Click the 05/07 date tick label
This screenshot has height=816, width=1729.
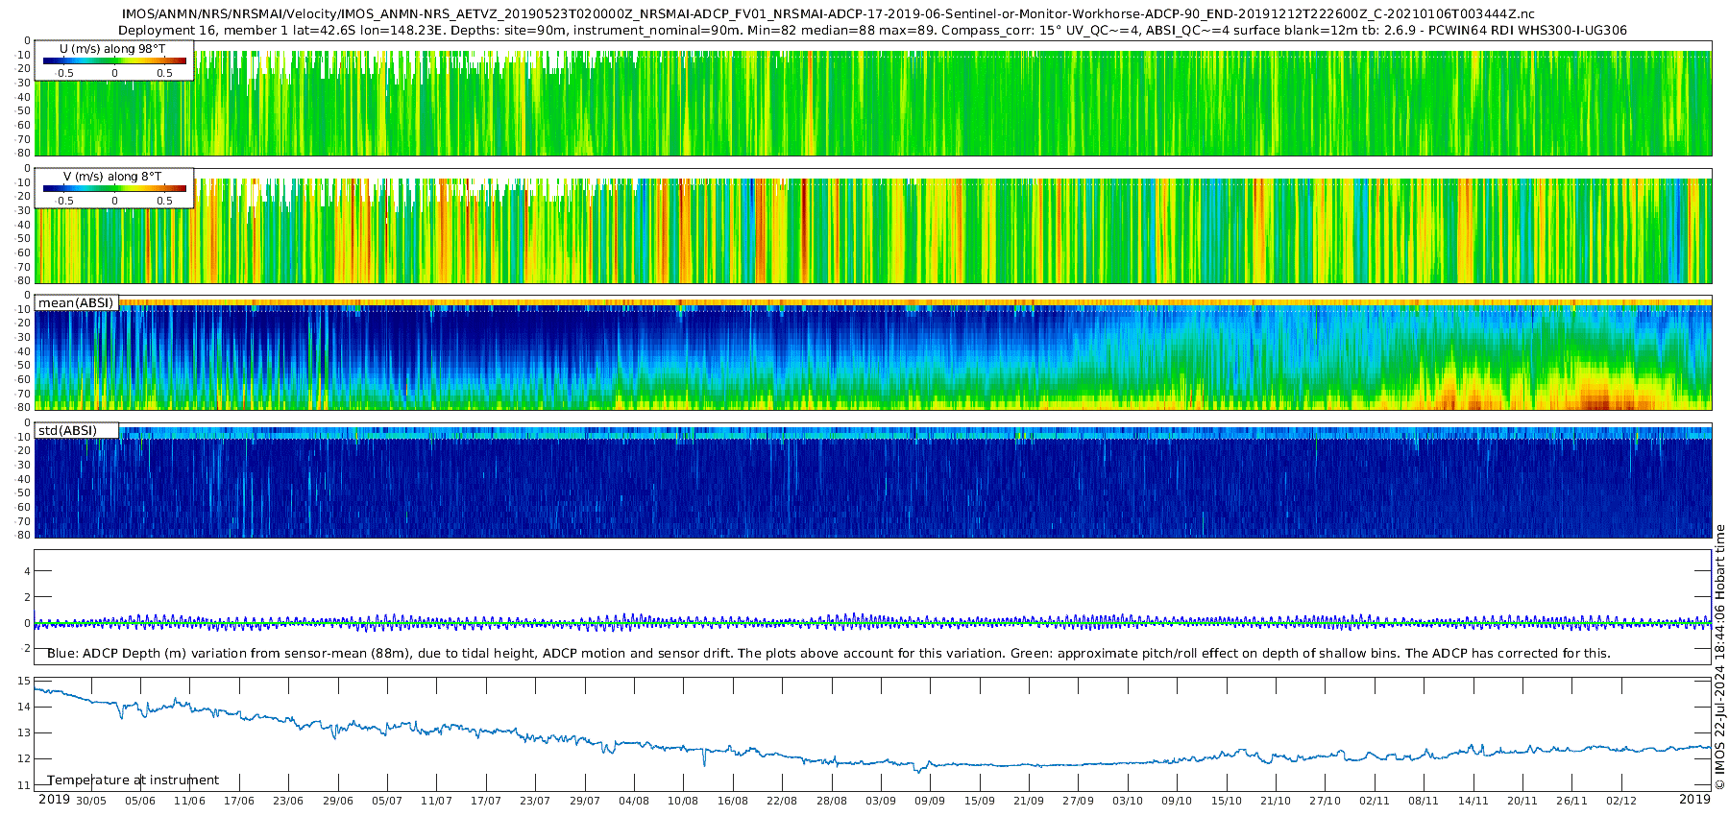pyautogui.click(x=387, y=801)
